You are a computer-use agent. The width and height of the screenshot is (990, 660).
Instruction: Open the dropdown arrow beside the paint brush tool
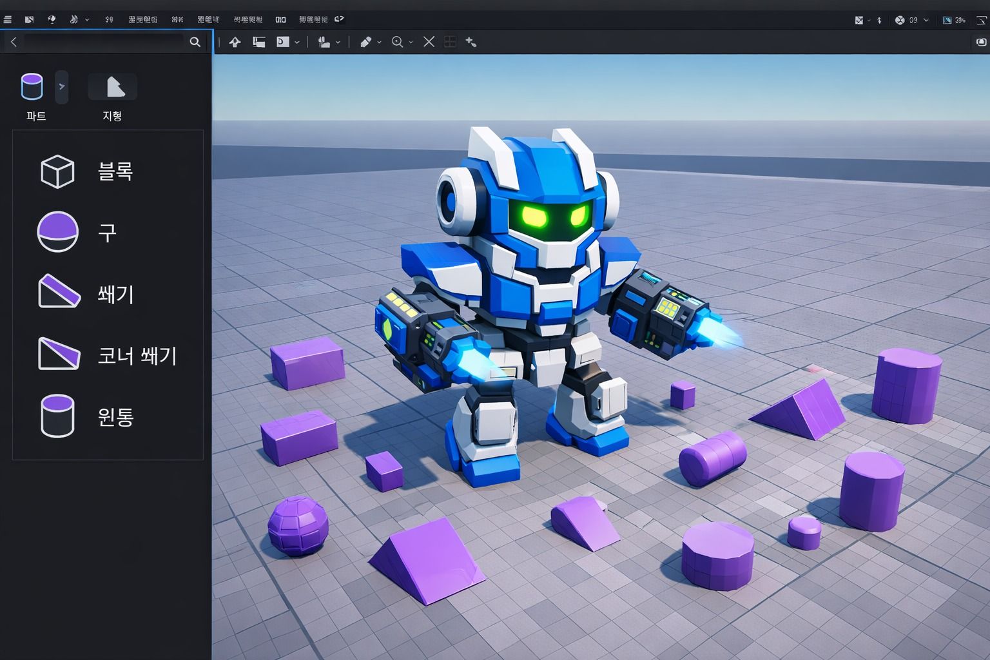[380, 43]
